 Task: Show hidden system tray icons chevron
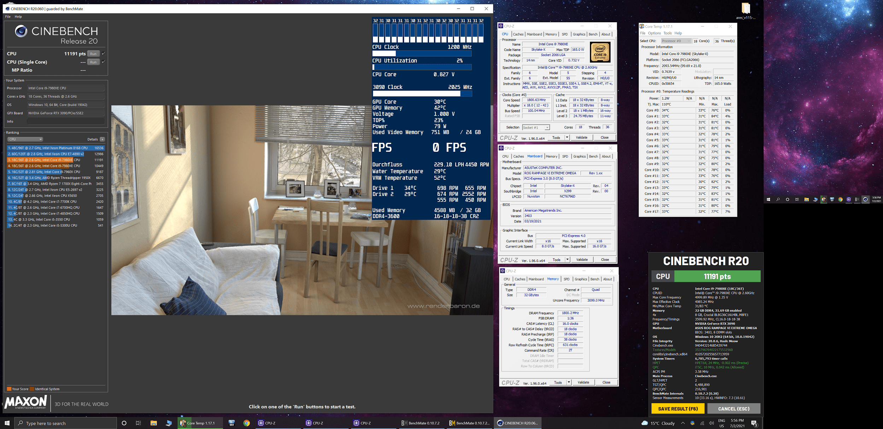click(683, 423)
